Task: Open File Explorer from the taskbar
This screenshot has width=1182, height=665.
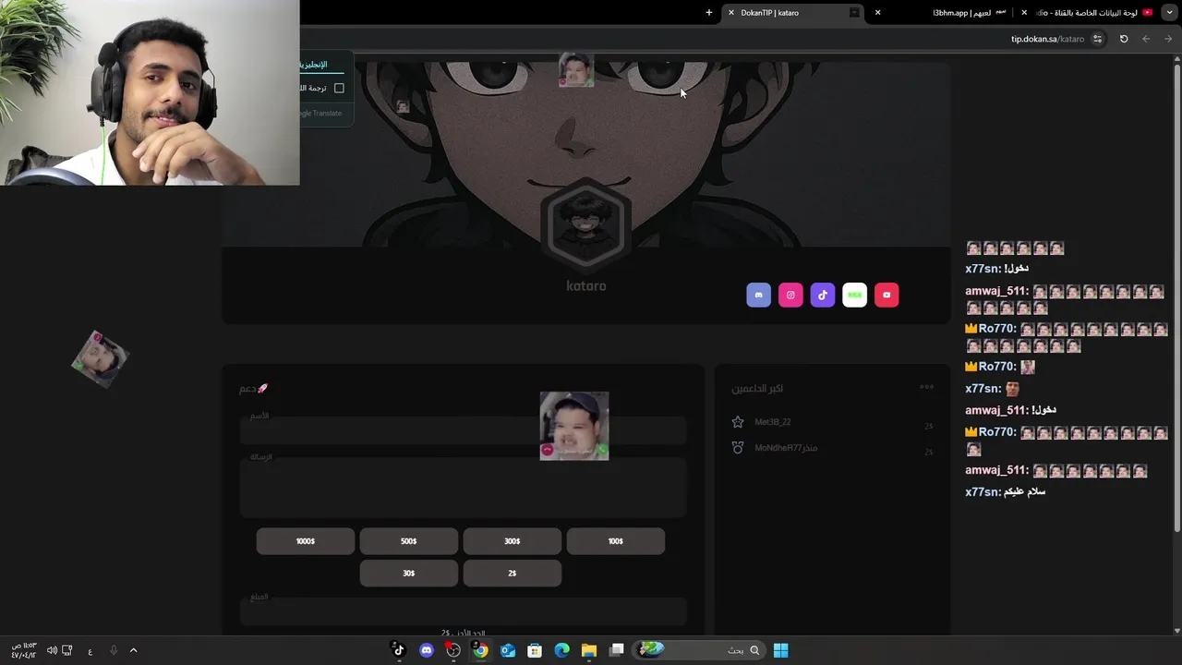Action: (x=589, y=650)
